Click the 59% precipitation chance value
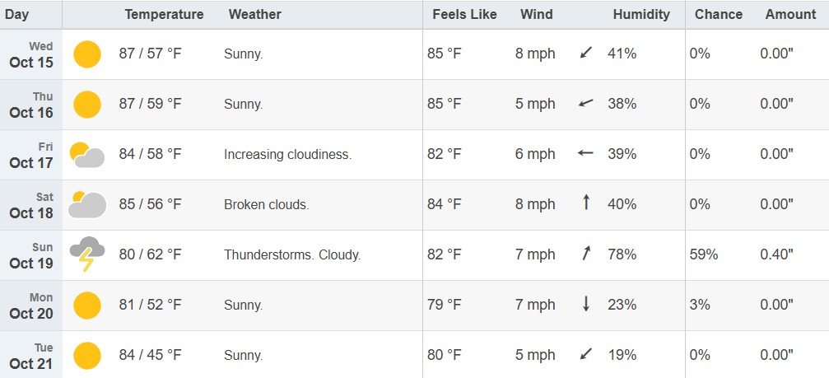 (x=704, y=254)
